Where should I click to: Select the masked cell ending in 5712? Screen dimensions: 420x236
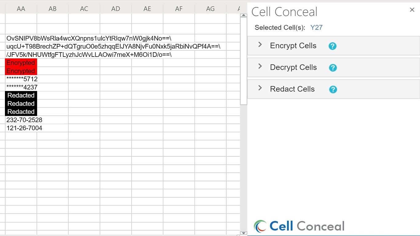pyautogui.click(x=21, y=79)
